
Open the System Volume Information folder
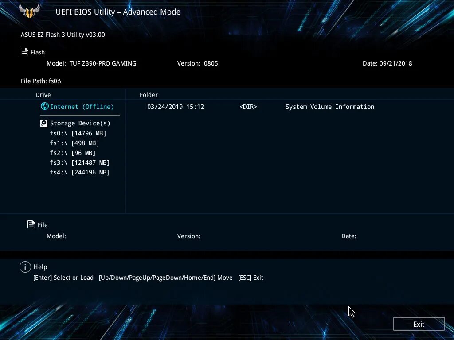click(x=330, y=107)
